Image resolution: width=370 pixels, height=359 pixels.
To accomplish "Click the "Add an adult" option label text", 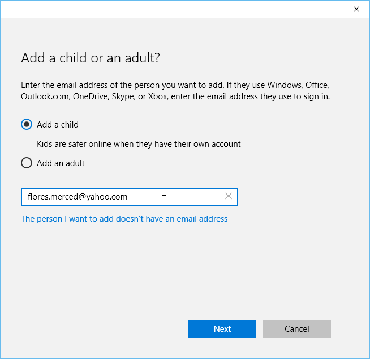I will click(x=61, y=163).
